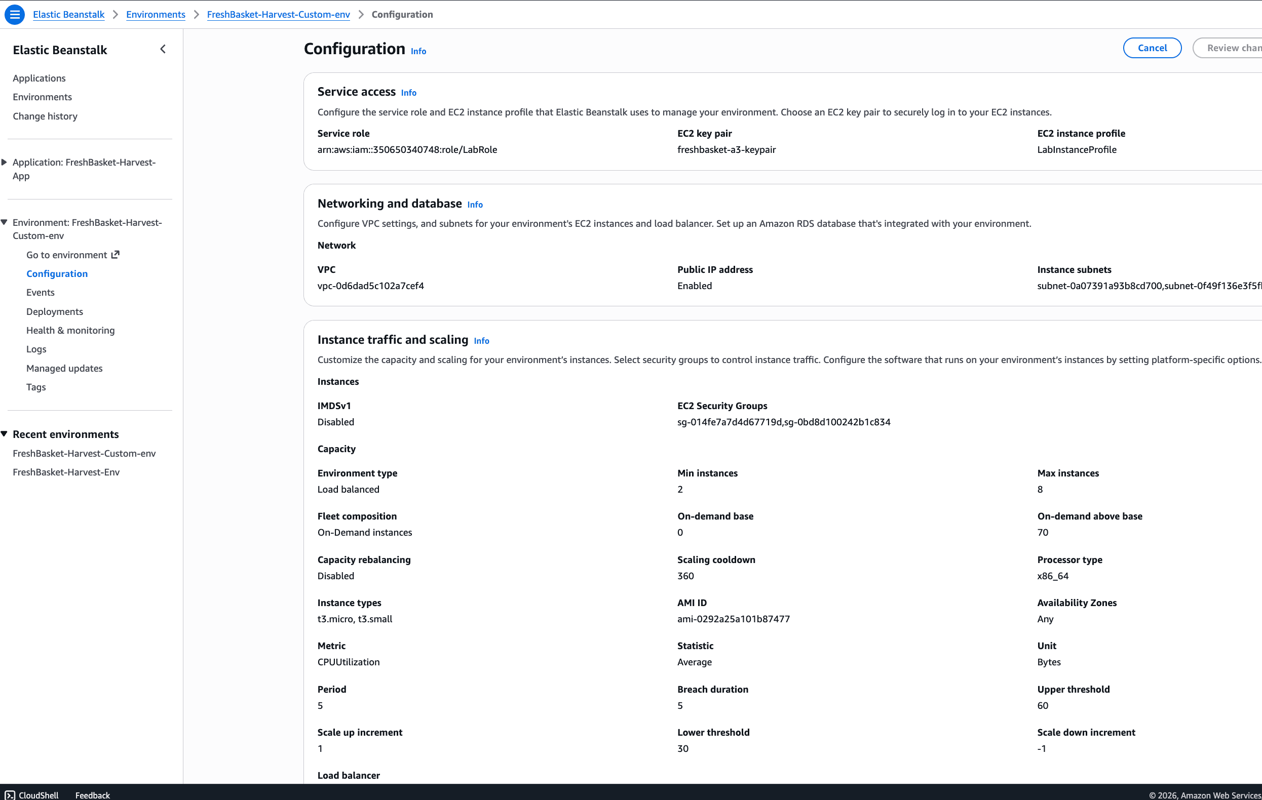Click Go to environment link
This screenshot has height=800, width=1262.
pos(66,255)
